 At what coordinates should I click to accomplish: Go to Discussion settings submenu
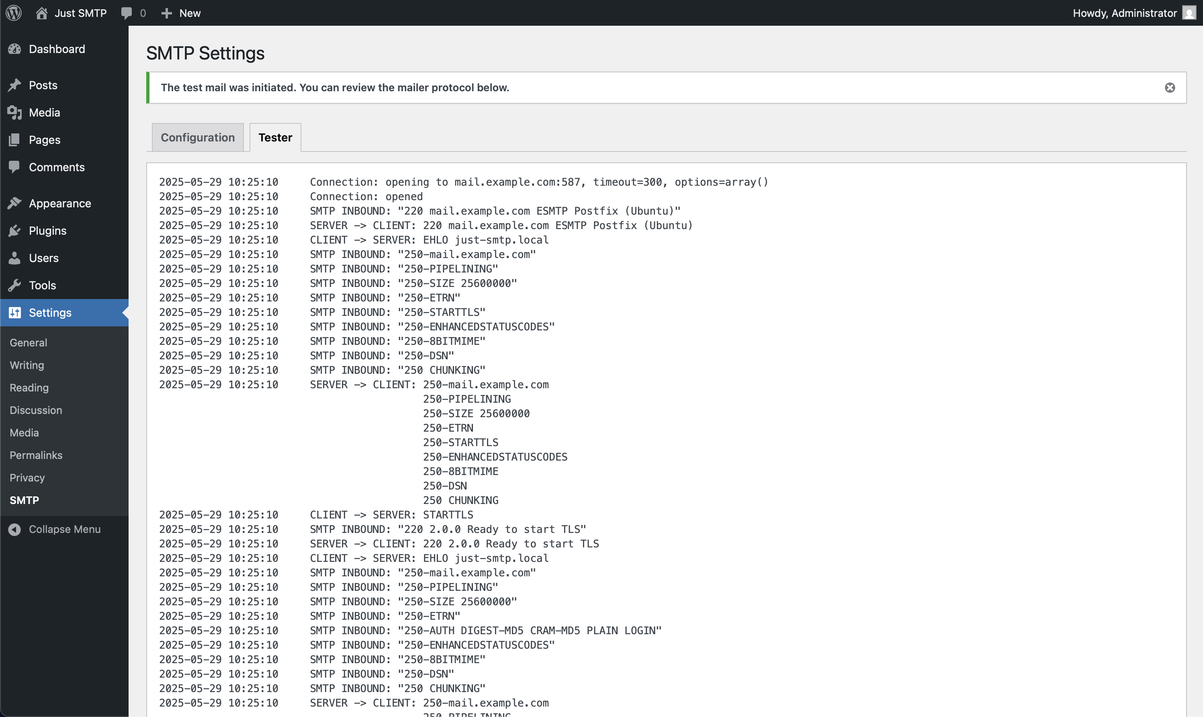pos(36,410)
